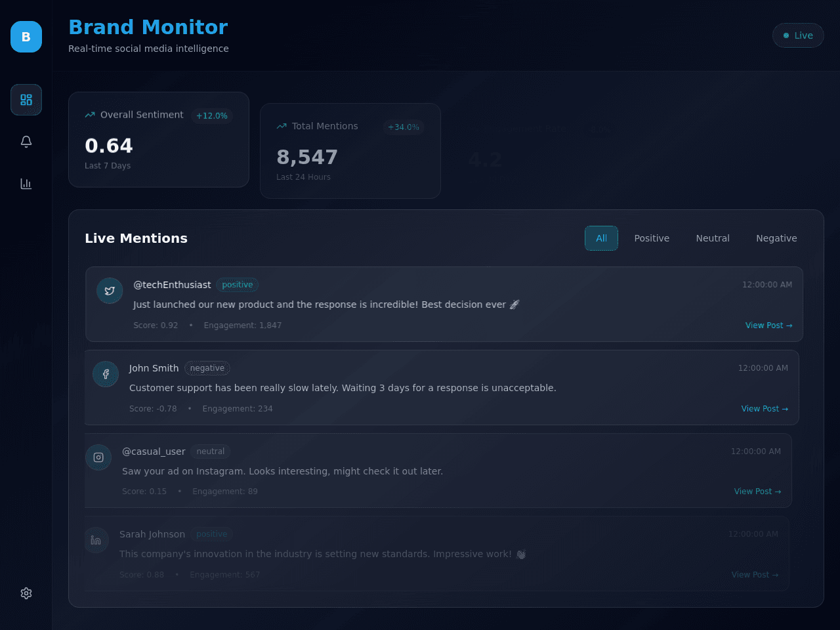Click the positive tag on @techEnthusiast

pos(238,285)
